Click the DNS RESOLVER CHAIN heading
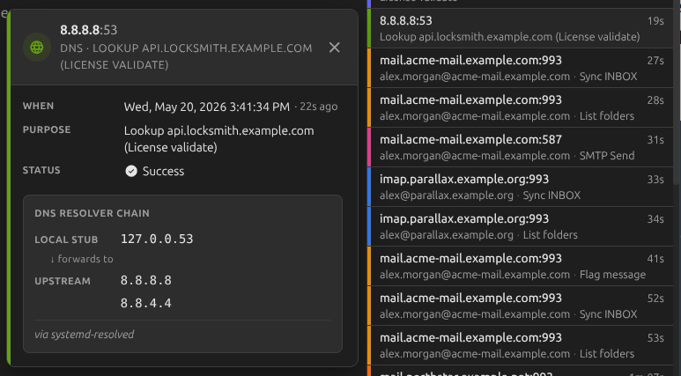This screenshot has height=376, width=681. (x=93, y=213)
